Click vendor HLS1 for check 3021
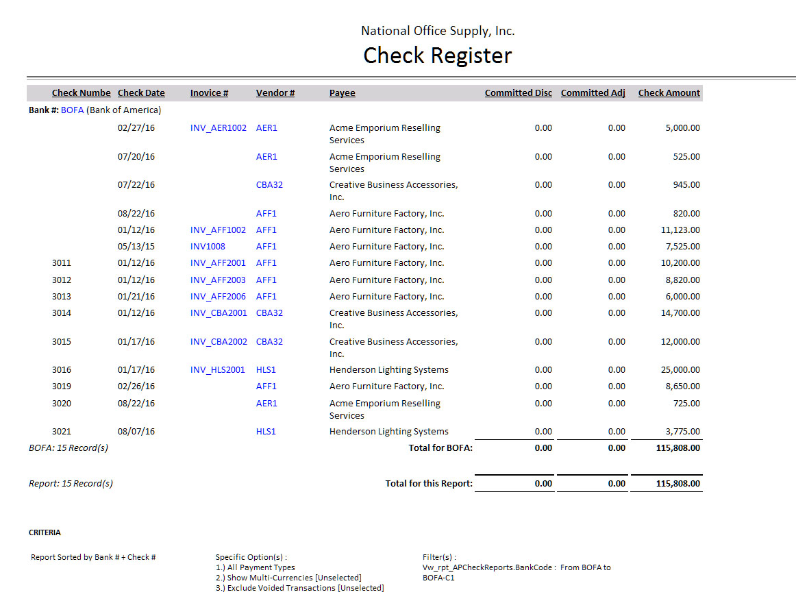The height and width of the screenshot is (614, 796). 266,432
